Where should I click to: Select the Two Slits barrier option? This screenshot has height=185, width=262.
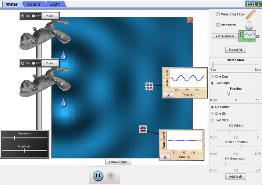pos(212,120)
